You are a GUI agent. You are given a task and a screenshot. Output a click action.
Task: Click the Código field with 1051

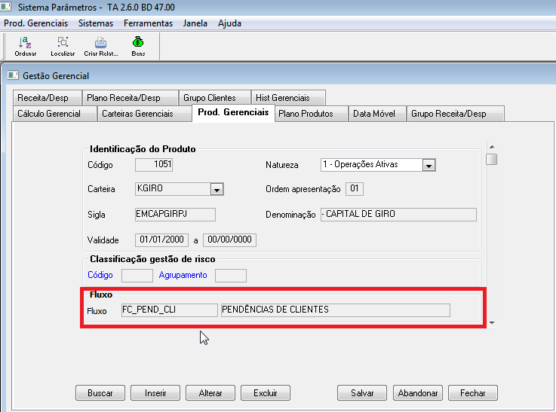tap(154, 165)
